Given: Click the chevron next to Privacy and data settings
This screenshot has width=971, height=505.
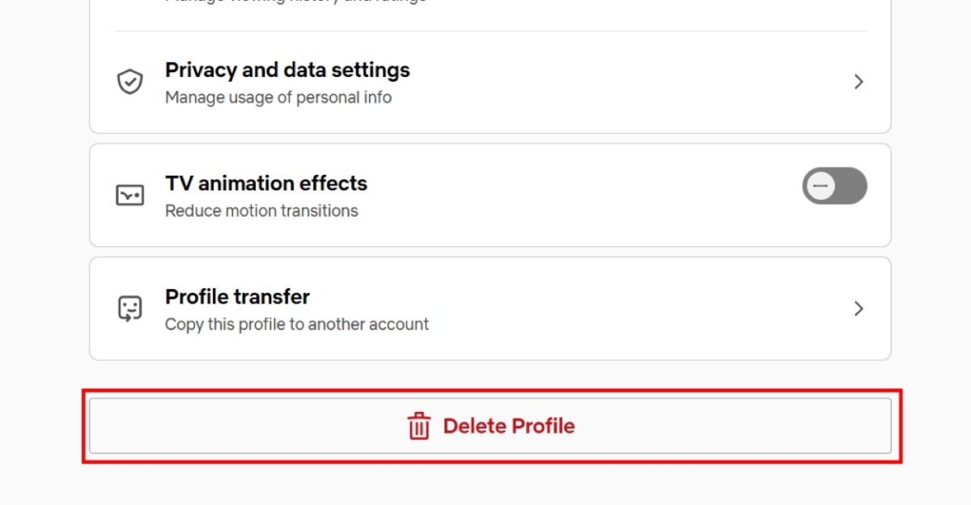Looking at the screenshot, I should tap(859, 82).
